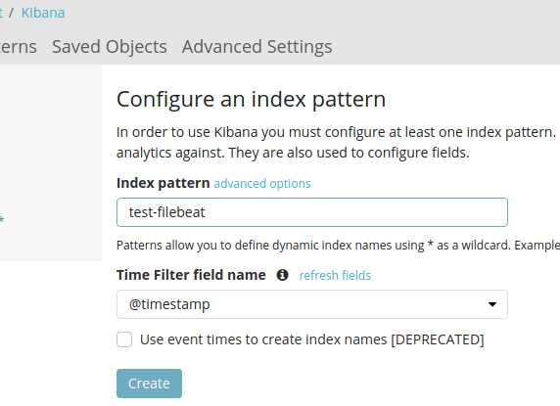Click the intro paragraph about configuring index patterns
The height and width of the screenshot is (406, 560).
(338, 143)
